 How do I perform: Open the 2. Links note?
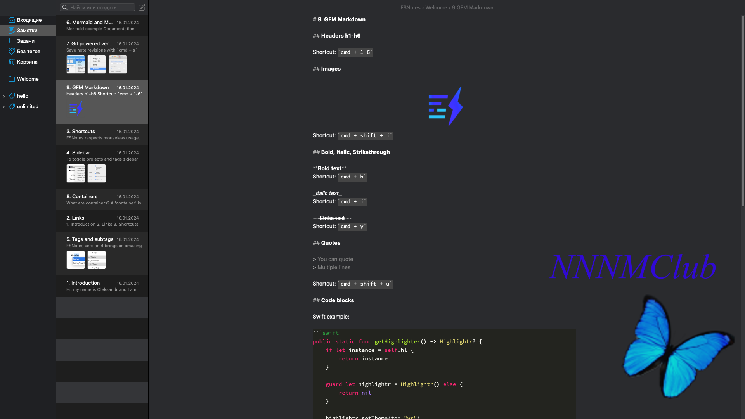pyautogui.click(x=102, y=221)
